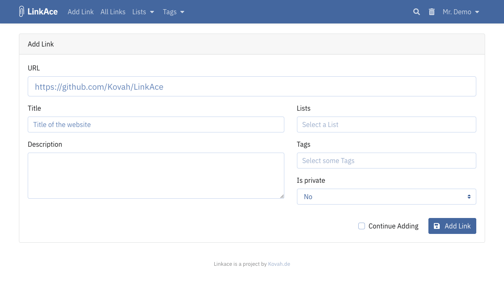
Task: Select Add Link in the navigation bar
Action: pos(81,12)
